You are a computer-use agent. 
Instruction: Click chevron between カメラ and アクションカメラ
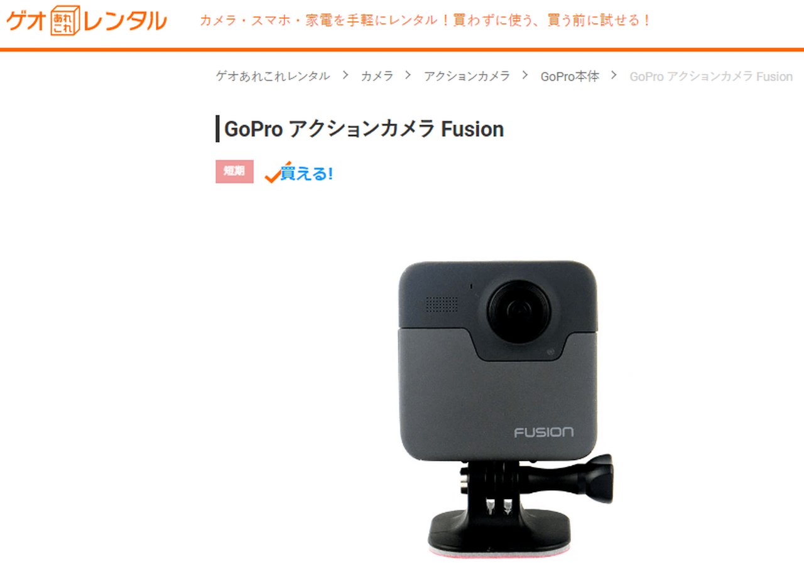(408, 75)
